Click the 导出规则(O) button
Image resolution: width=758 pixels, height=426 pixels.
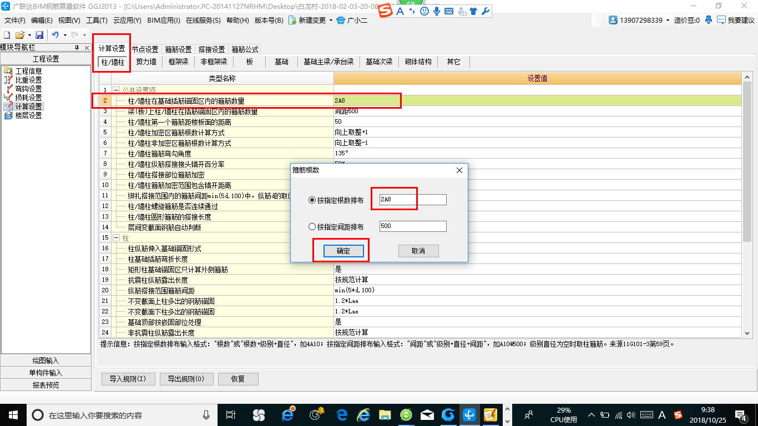pos(186,379)
